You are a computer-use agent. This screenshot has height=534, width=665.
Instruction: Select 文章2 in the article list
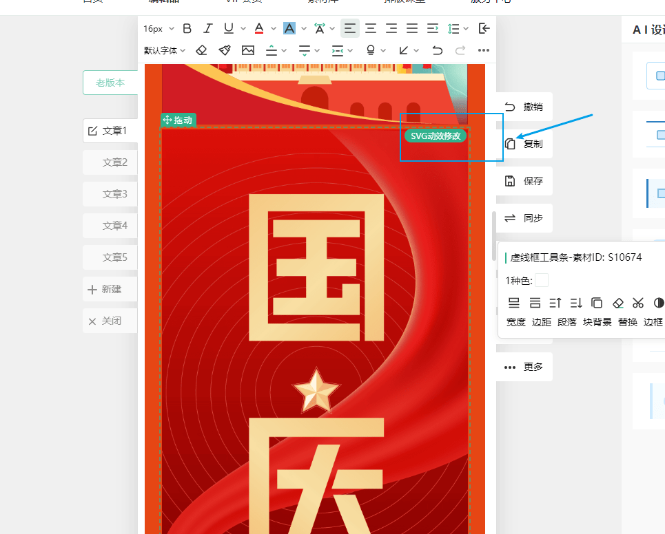(110, 162)
